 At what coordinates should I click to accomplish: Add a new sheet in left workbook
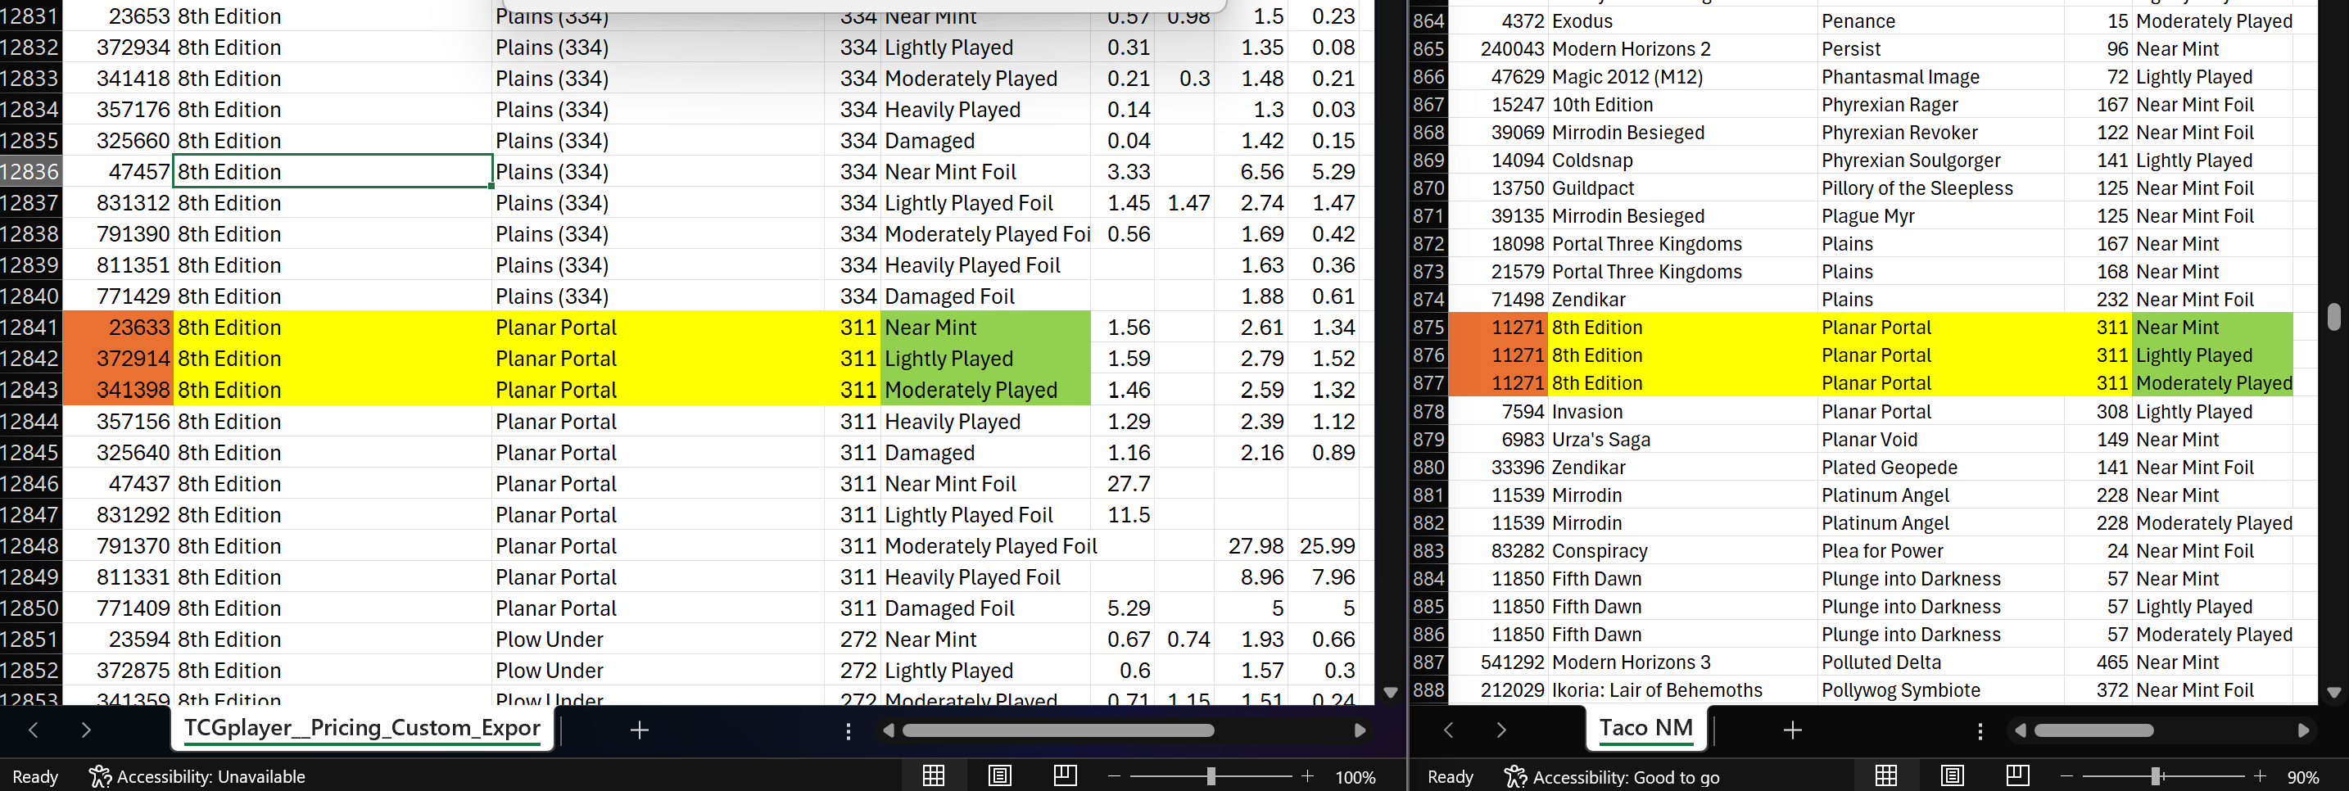point(639,730)
